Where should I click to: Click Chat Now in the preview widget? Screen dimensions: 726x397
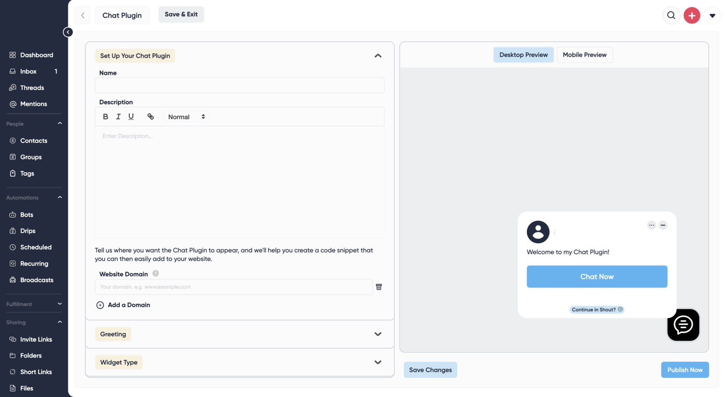(597, 277)
